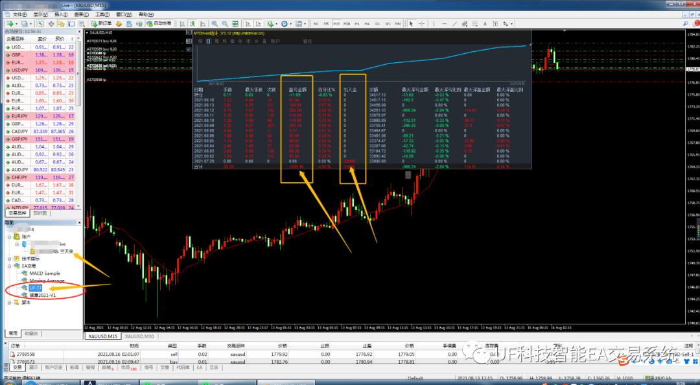
Task: Open the 图表(C) menu
Action: coord(81,14)
